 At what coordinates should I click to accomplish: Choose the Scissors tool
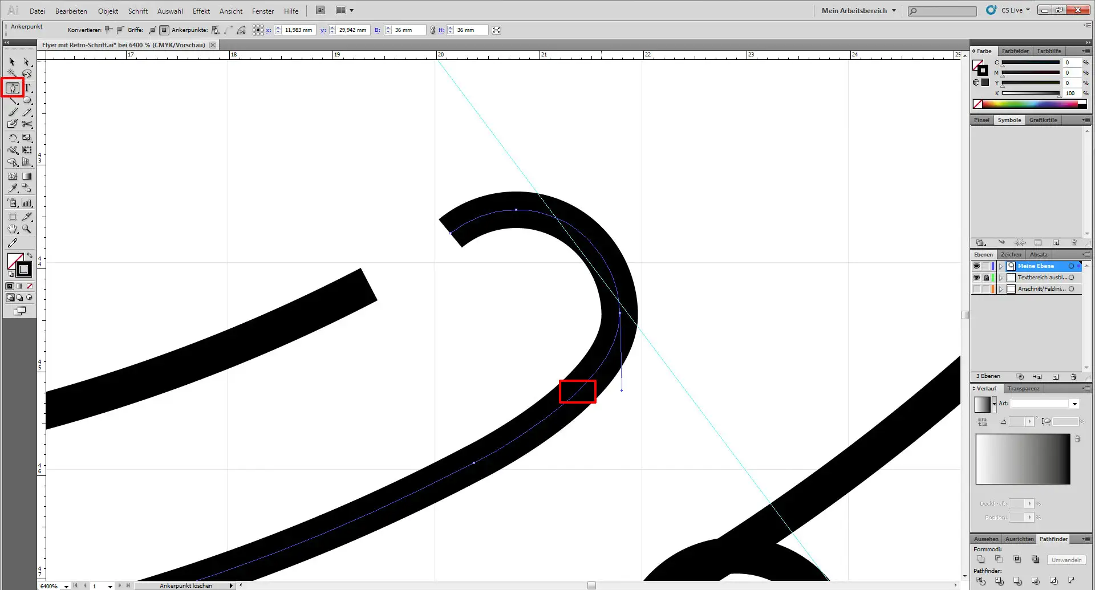click(27, 124)
